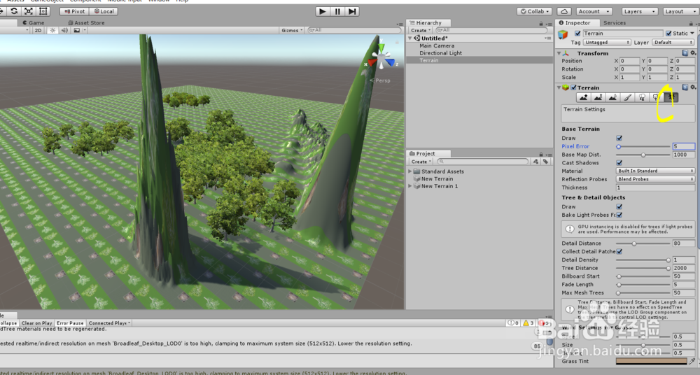700x375 pixels.
Task: Toggle scene audio speaker icon
Action: click(64, 30)
